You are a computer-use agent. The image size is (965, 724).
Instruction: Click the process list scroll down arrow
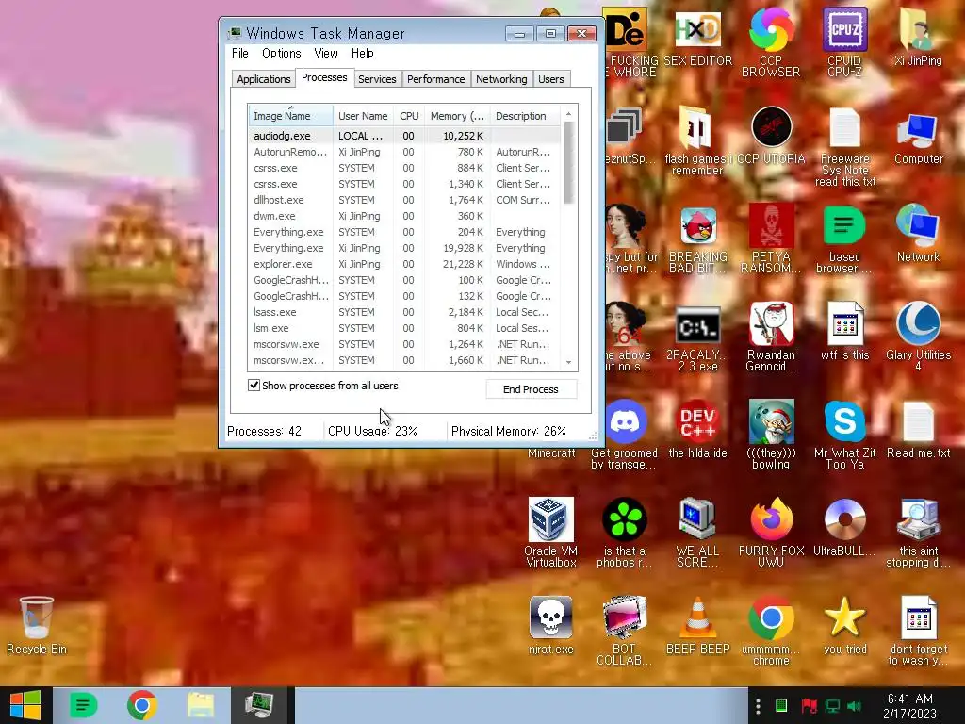(568, 363)
